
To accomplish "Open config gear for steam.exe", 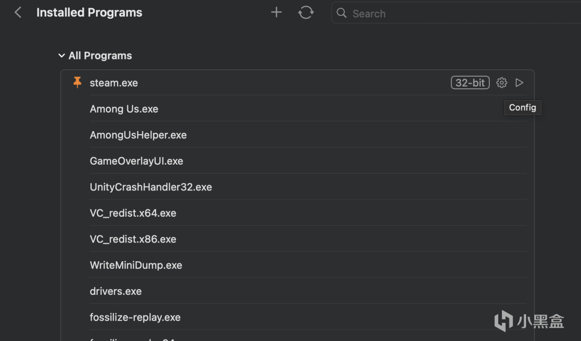I will point(502,83).
